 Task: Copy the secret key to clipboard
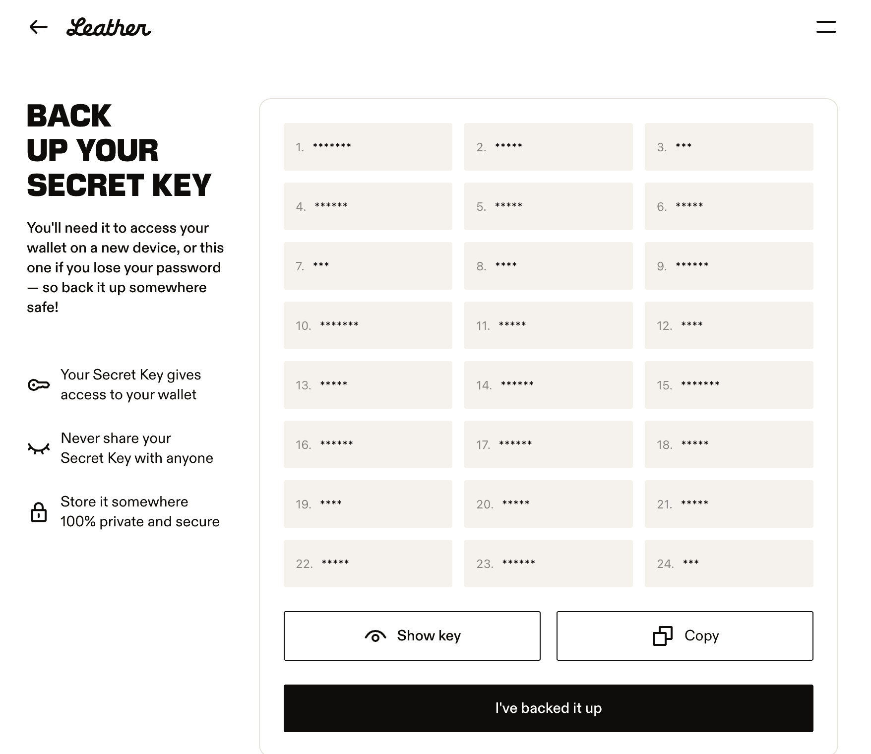coord(684,636)
